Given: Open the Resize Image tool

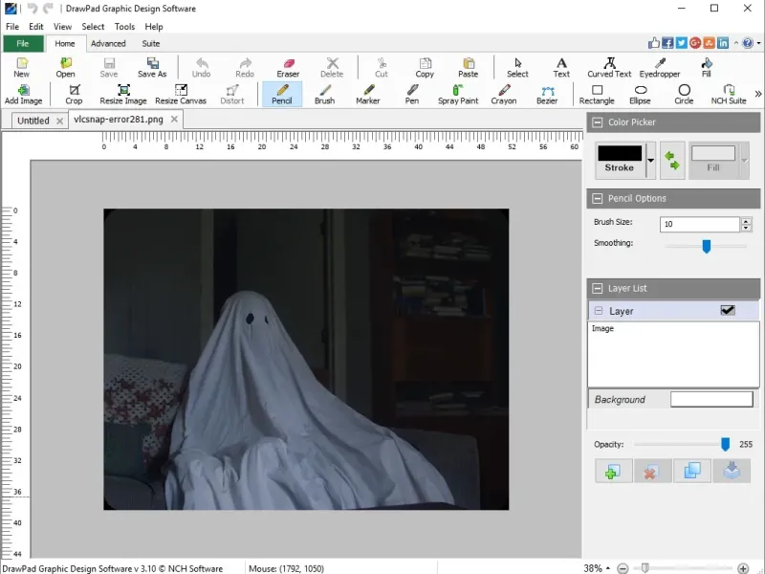Looking at the screenshot, I should coord(123,94).
